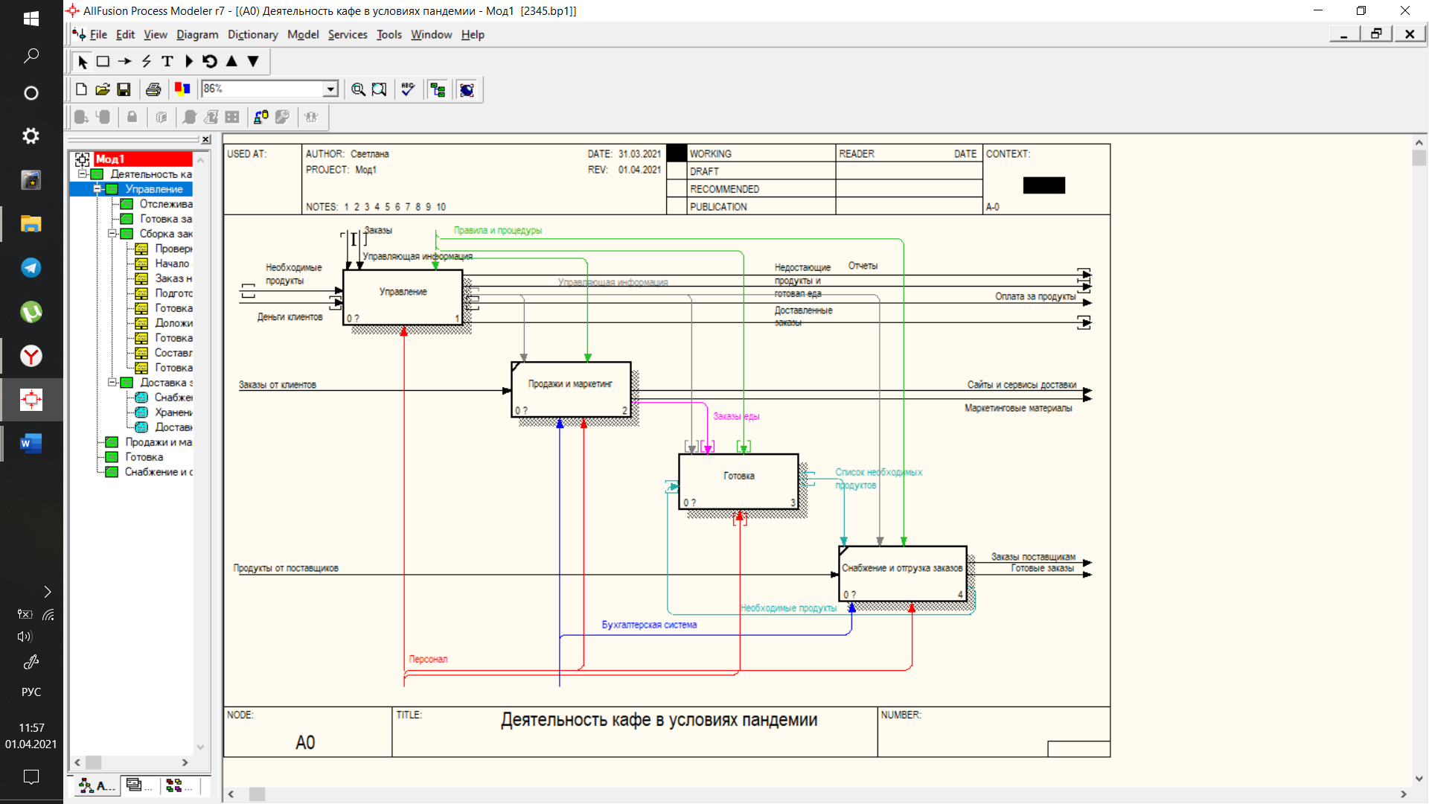Open the Report/color builder icon
1429x804 pixels.
coord(182,89)
